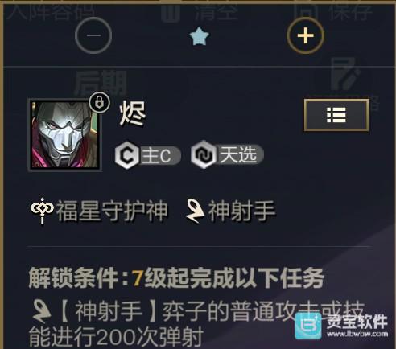The height and width of the screenshot is (349, 396).
Task: Click the 保存 save option at top
Action: click(x=333, y=12)
